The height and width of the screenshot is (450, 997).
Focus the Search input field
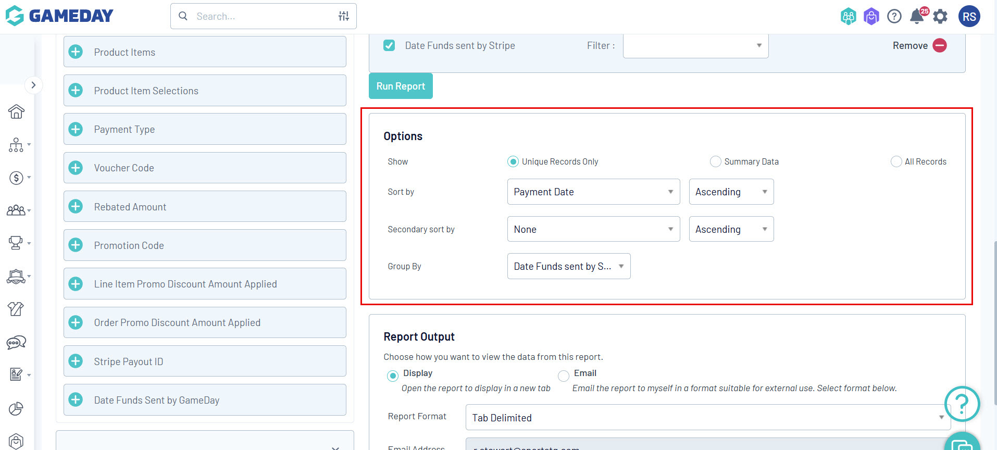coord(264,16)
